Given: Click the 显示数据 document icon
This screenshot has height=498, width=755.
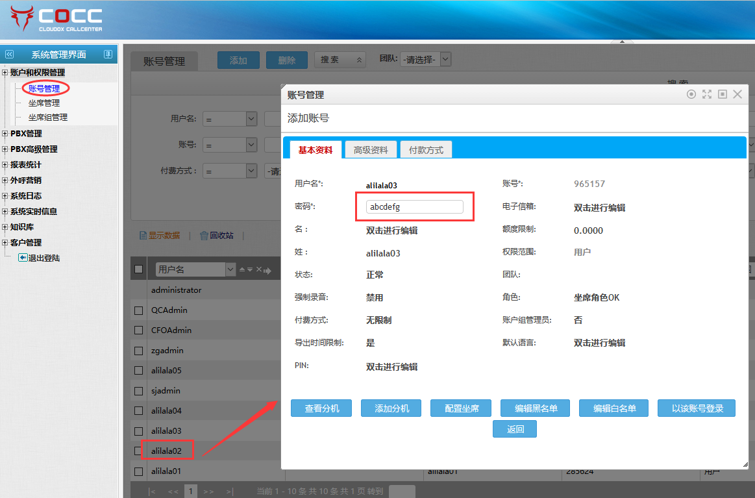Looking at the screenshot, I should pos(143,236).
